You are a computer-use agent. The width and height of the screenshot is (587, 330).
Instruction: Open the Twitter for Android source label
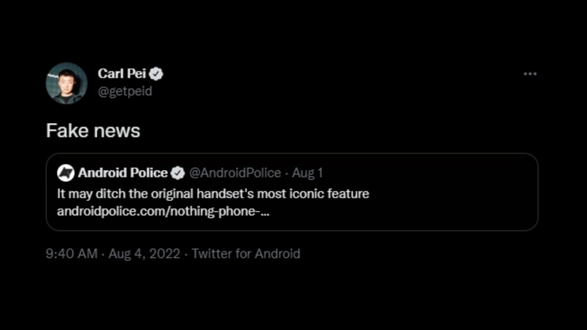246,254
